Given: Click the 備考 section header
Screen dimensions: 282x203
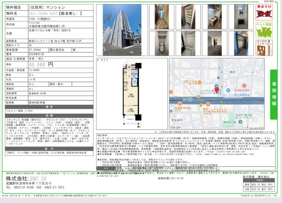Looking at the screenshot, I should pos(49,107).
